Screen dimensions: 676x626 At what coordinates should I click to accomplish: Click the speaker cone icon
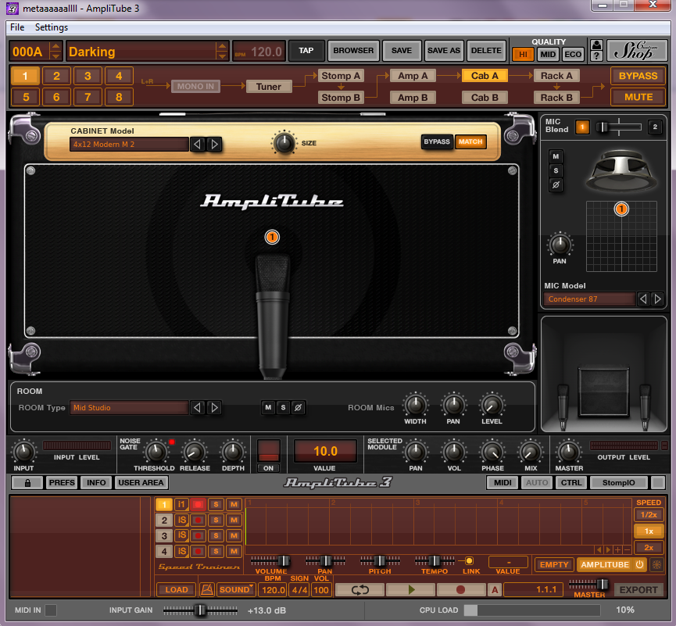point(621,170)
